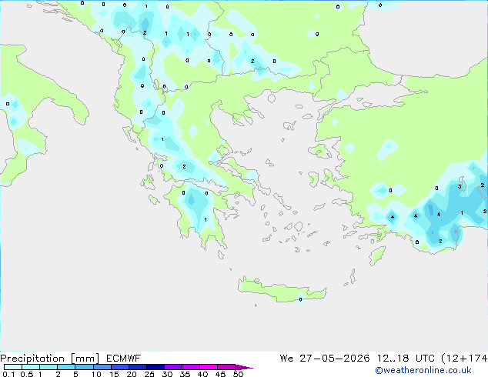Click the above-50 arrow tip of legend

pyautogui.click(x=244, y=367)
